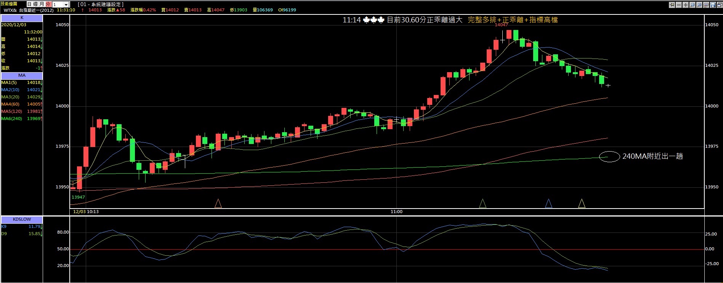
Task: Click the 系統建議設定 settings label
Action: (x=107, y=5)
